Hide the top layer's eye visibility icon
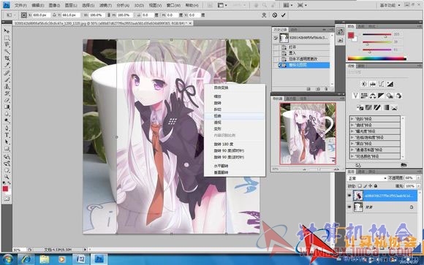The image size is (424, 265). coord(349,196)
